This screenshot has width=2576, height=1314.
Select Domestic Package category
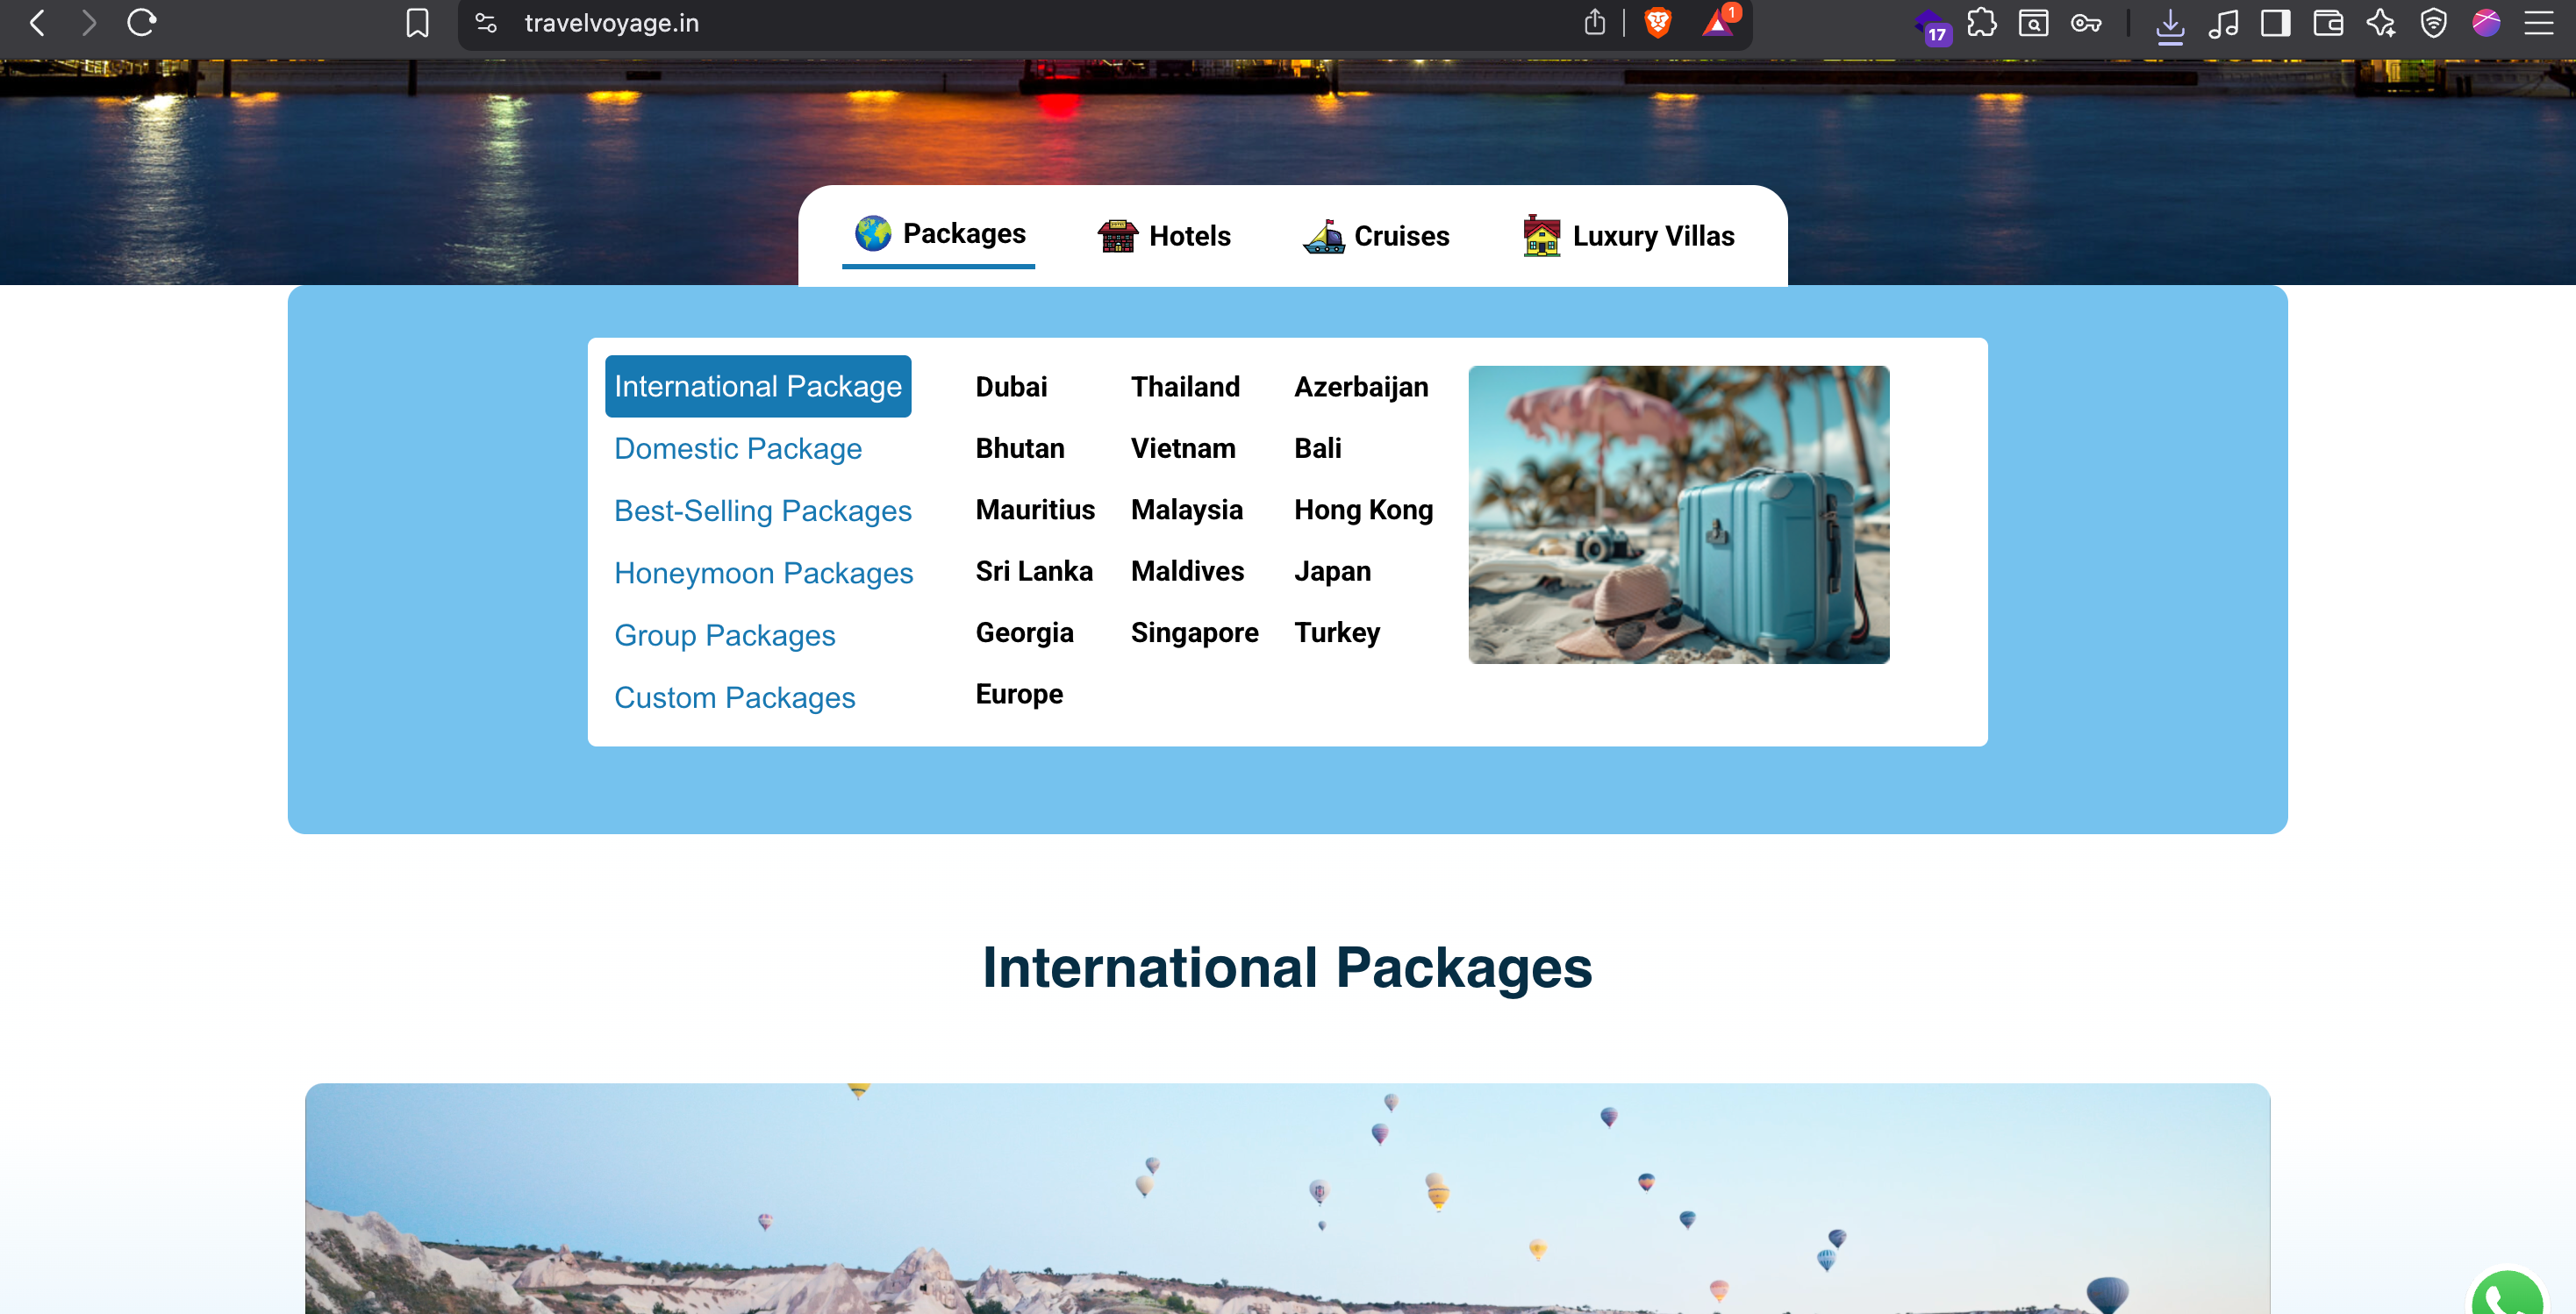tap(737, 448)
